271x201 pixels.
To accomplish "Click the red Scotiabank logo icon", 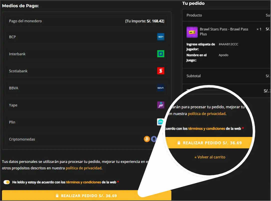I will [161, 71].
